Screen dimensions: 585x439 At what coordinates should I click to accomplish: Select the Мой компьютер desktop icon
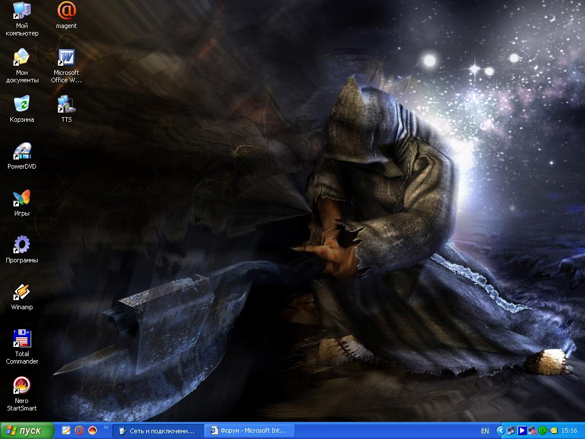click(x=22, y=19)
